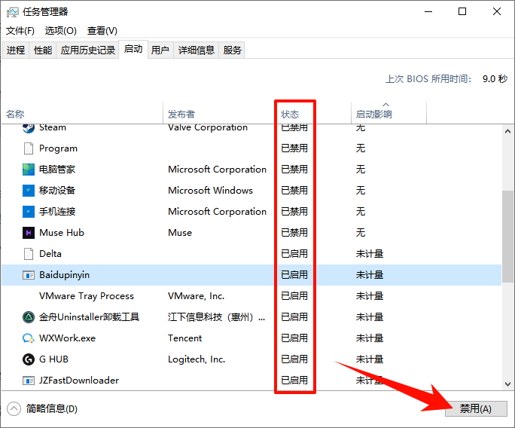Click the Baidupinyin icon
The image size is (515, 428).
29,275
